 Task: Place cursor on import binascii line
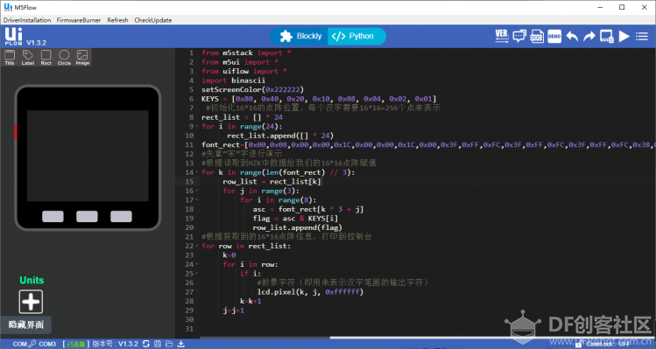tap(234, 80)
